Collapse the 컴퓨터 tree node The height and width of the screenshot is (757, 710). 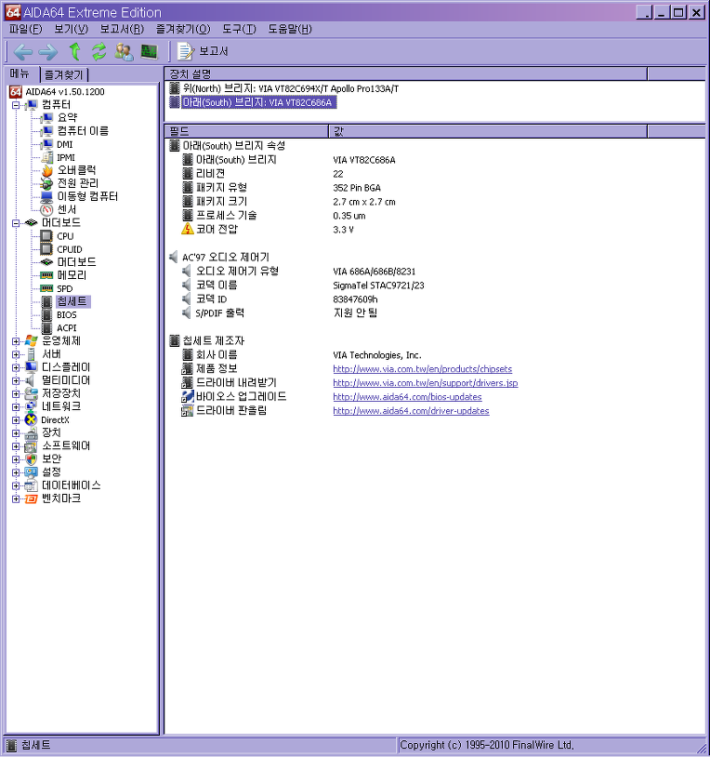click(x=16, y=105)
